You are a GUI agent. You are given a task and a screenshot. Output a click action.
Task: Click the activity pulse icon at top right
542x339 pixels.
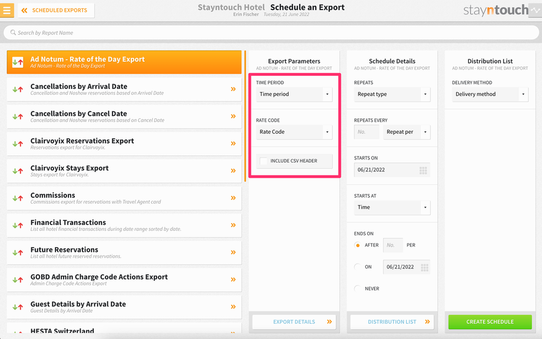[536, 11]
